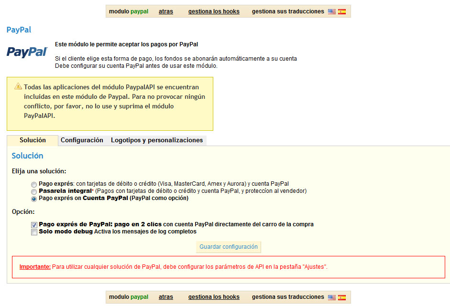
Task: Click the Spanish flag icon in top toolbar
Action: (x=342, y=12)
